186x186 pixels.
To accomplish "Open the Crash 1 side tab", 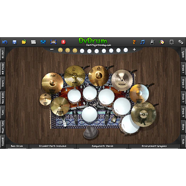I will point(183,69).
